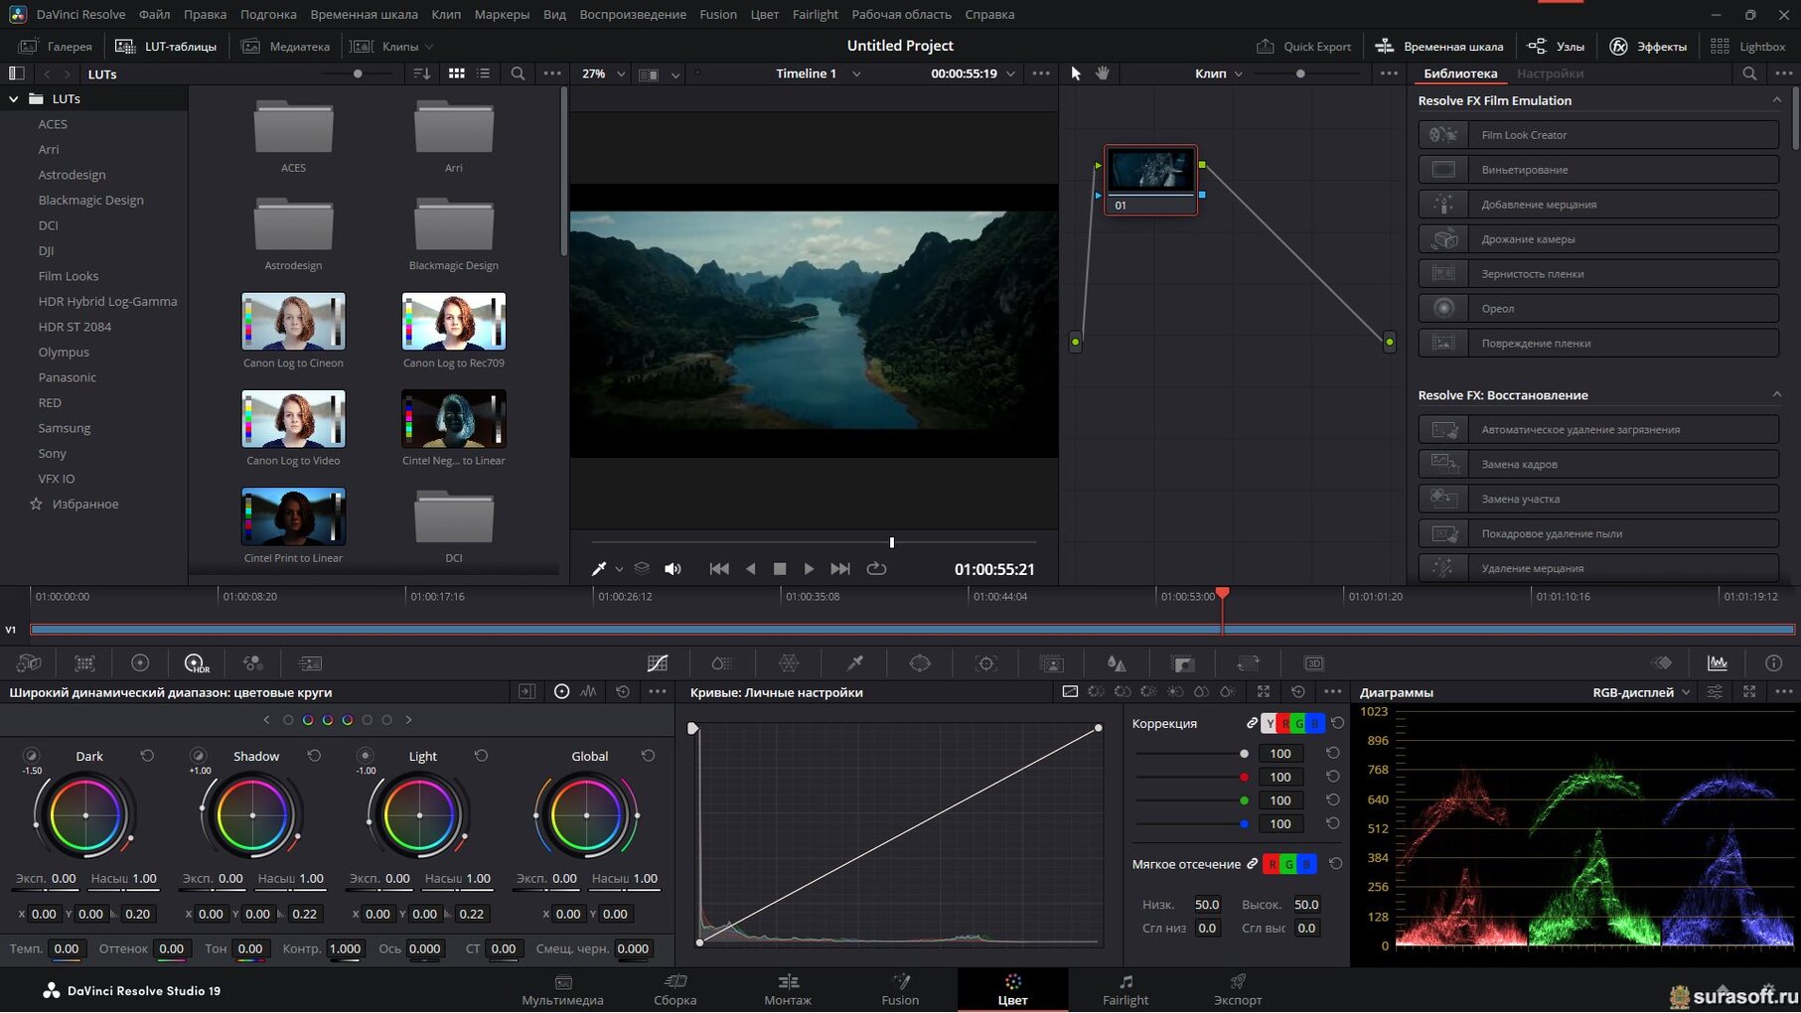Open the Key palette icon
The image size is (1801, 1013).
tap(1182, 663)
